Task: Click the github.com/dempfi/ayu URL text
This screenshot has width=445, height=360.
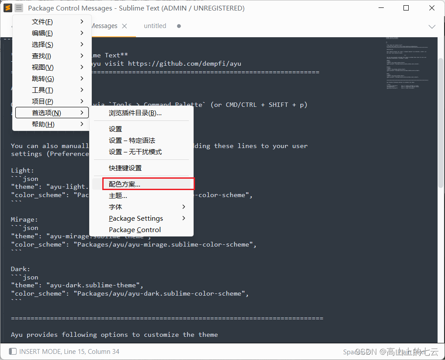Action: click(x=185, y=64)
